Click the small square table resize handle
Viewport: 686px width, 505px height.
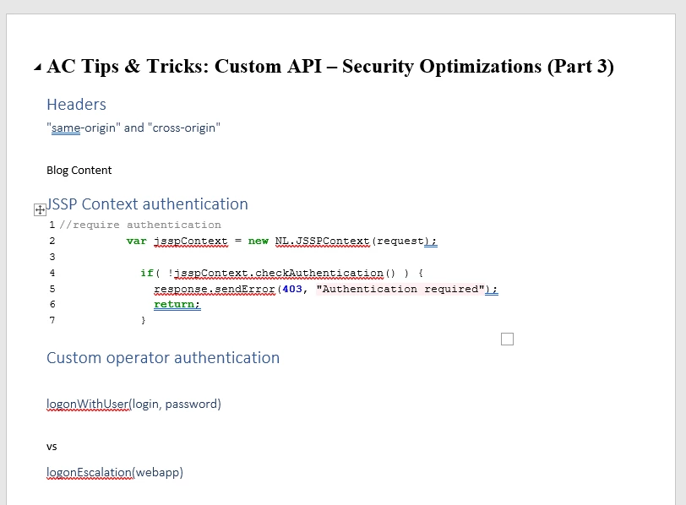(507, 339)
